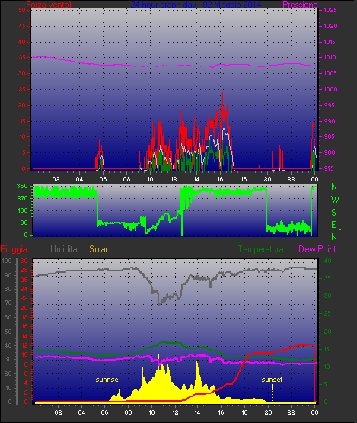Select the Umidita legend label
Viewport: 357px width, 423px height.
64,249
